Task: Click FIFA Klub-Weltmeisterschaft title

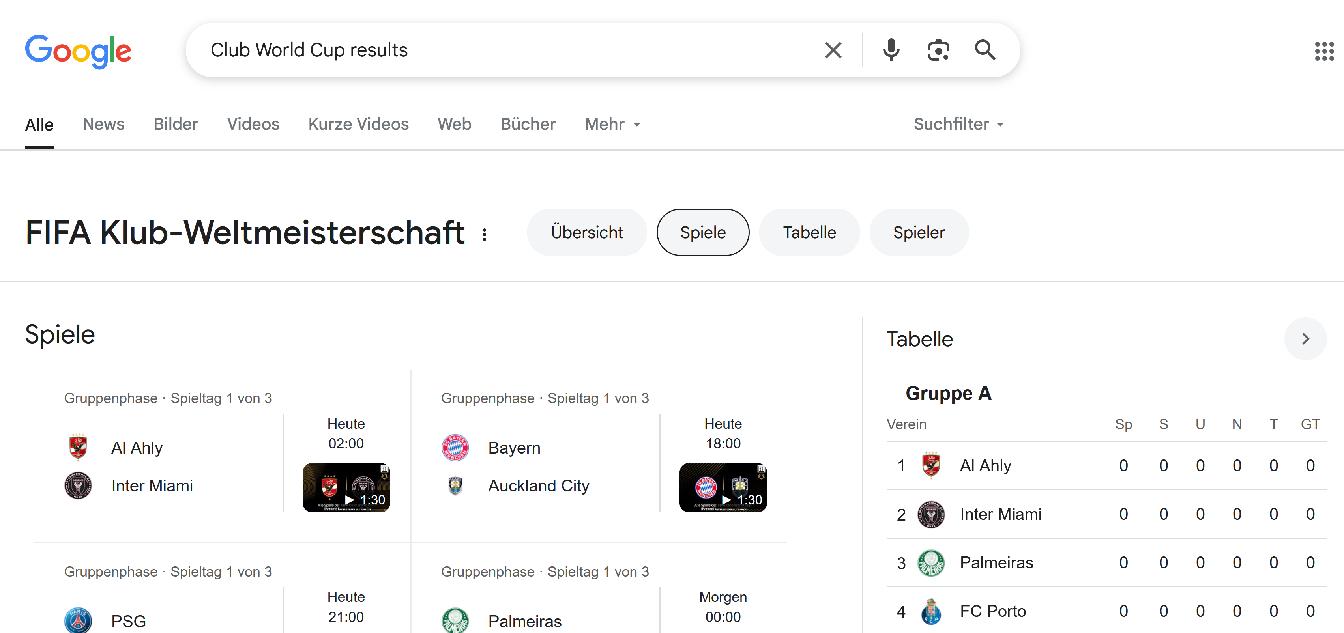Action: tap(245, 233)
